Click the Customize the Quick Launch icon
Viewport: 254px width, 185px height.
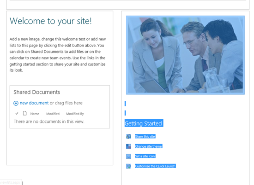128,166
